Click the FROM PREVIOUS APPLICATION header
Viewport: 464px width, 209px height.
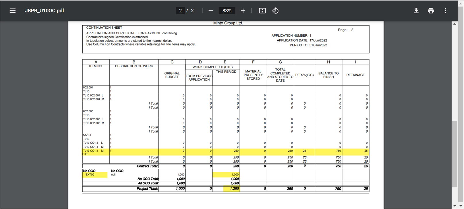[199, 78]
